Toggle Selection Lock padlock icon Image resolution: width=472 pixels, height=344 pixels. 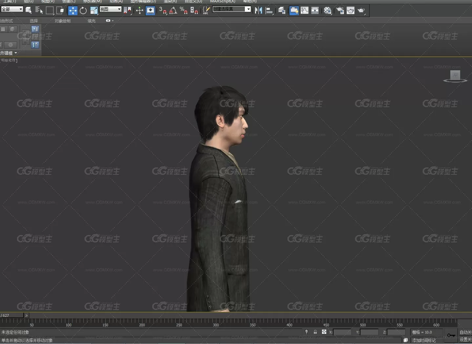click(315, 332)
